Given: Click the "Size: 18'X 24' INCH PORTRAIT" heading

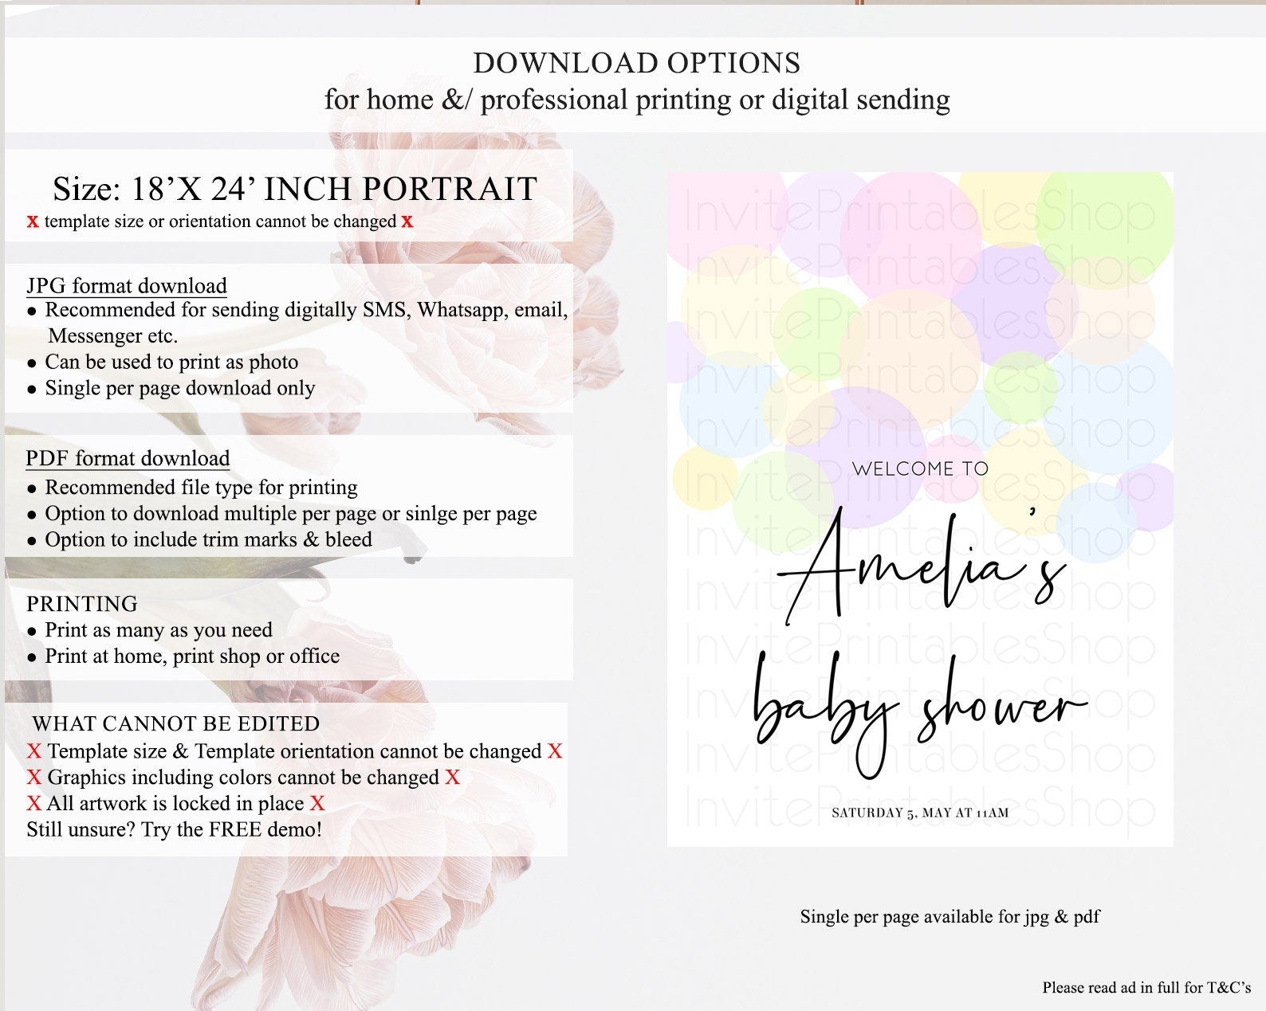Looking at the screenshot, I should (x=295, y=190).
